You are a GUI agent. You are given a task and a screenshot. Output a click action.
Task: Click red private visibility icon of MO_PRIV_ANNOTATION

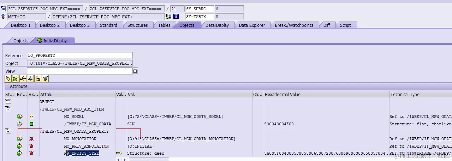(31, 146)
